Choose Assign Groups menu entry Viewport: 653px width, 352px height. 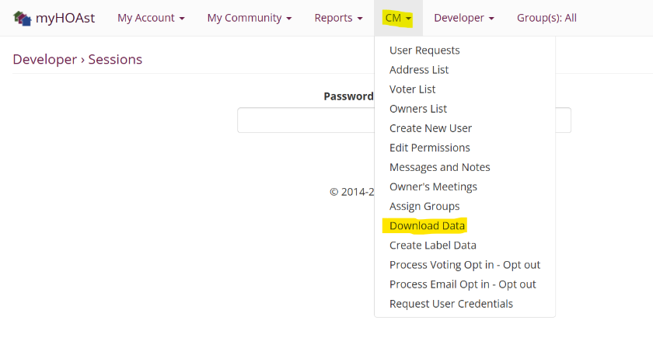coord(424,206)
